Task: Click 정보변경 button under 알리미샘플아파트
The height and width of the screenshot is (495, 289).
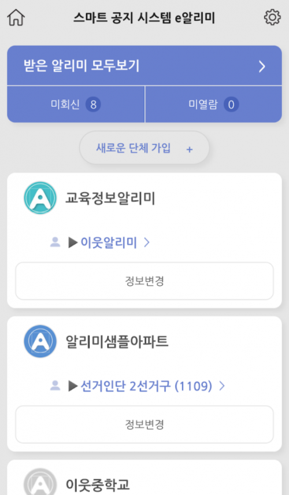Action: 144,424
